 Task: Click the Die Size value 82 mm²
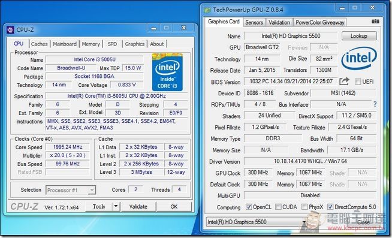coord(324,59)
